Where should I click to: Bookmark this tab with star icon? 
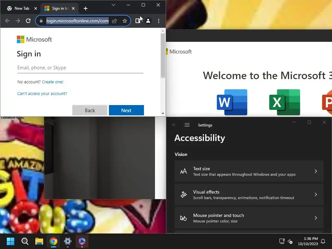(125, 21)
